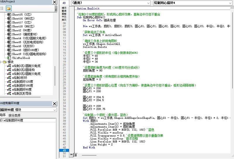Select the ThisWorkbook icon
234x159 pixels.
pyautogui.click(x=9, y=58)
